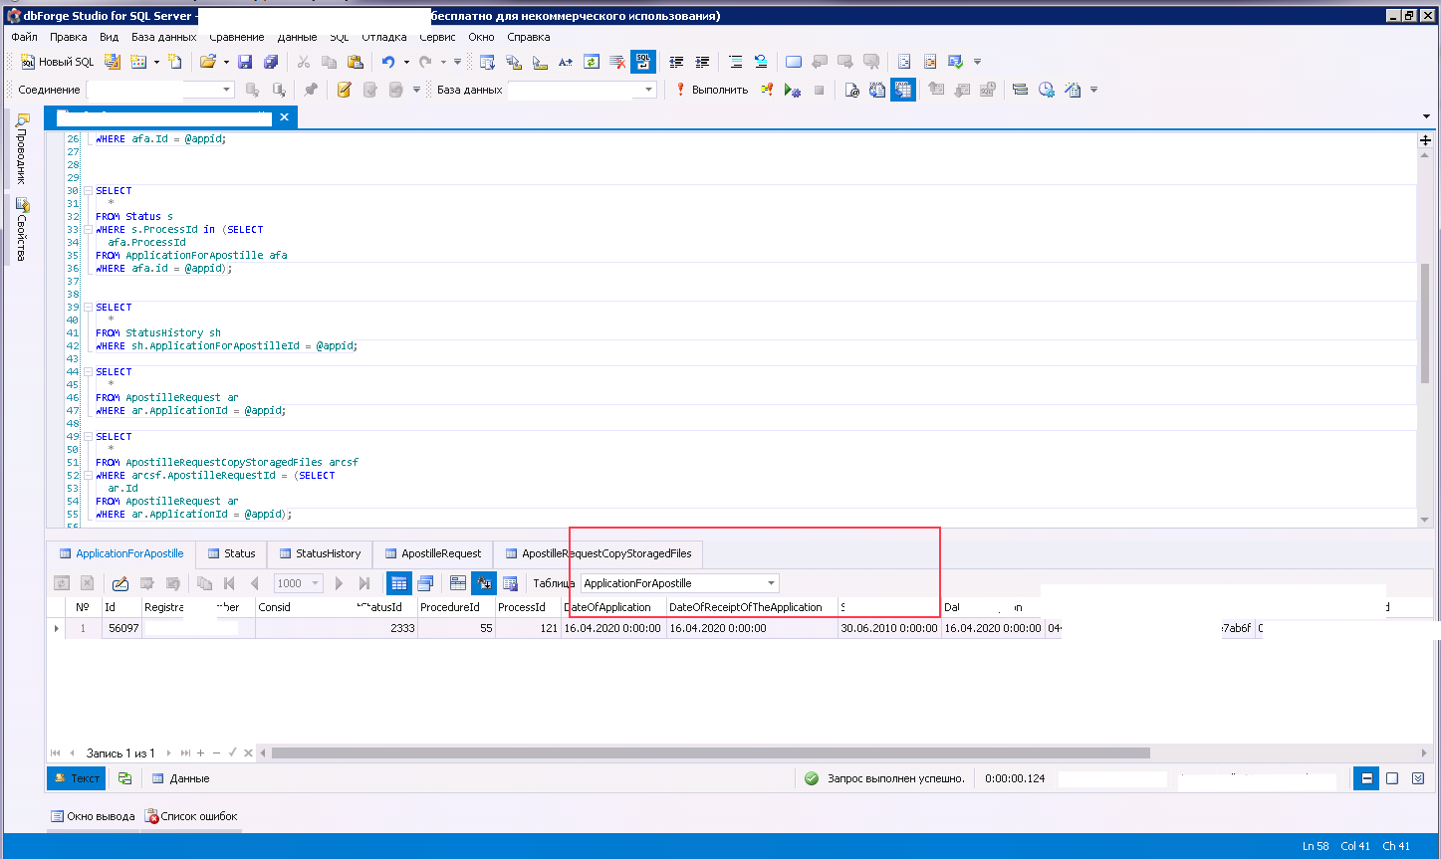Image resolution: width=1441 pixels, height=859 pixels.
Task: Click the refresh icon in the top toolbar
Action: (x=592, y=62)
